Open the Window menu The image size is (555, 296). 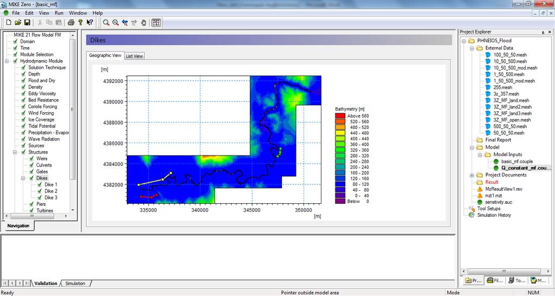pyautogui.click(x=78, y=13)
